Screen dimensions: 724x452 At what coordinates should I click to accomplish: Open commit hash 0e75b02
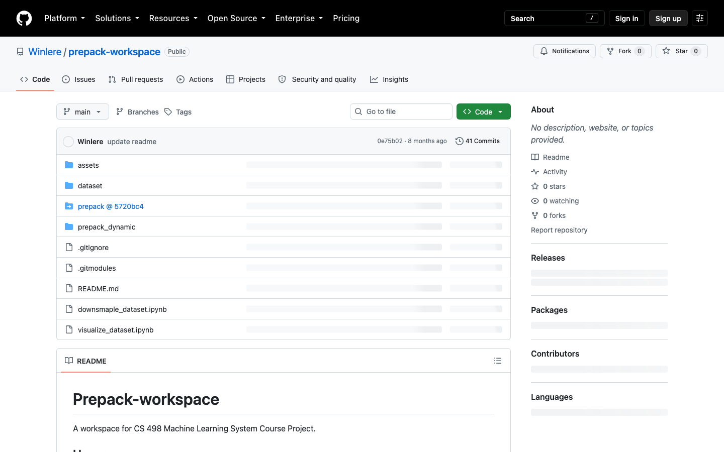[x=390, y=141]
